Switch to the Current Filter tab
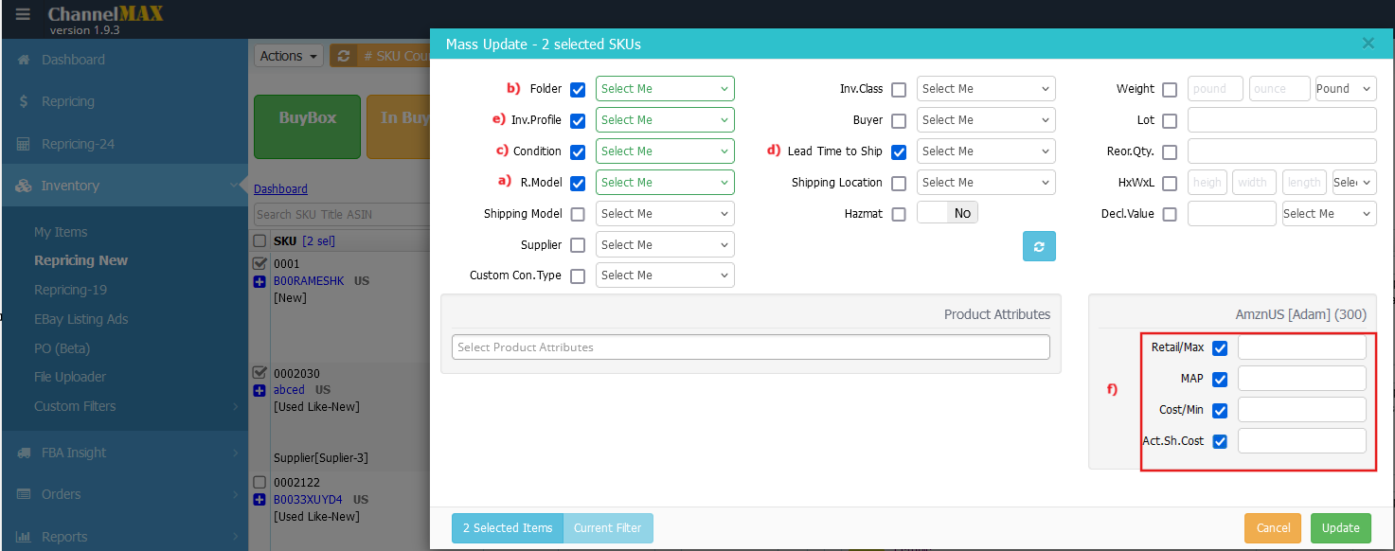 click(607, 528)
